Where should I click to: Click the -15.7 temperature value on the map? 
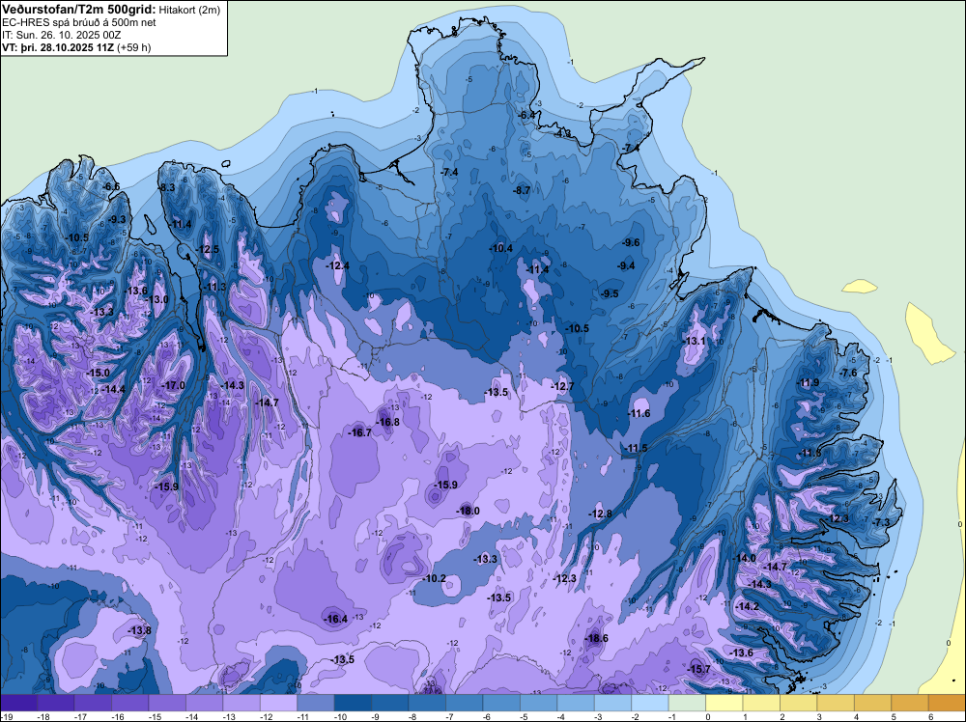pos(699,669)
